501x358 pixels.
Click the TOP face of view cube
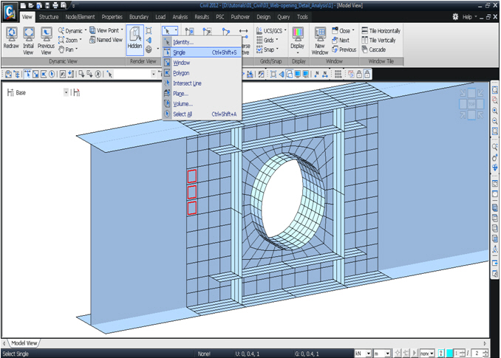(471, 104)
